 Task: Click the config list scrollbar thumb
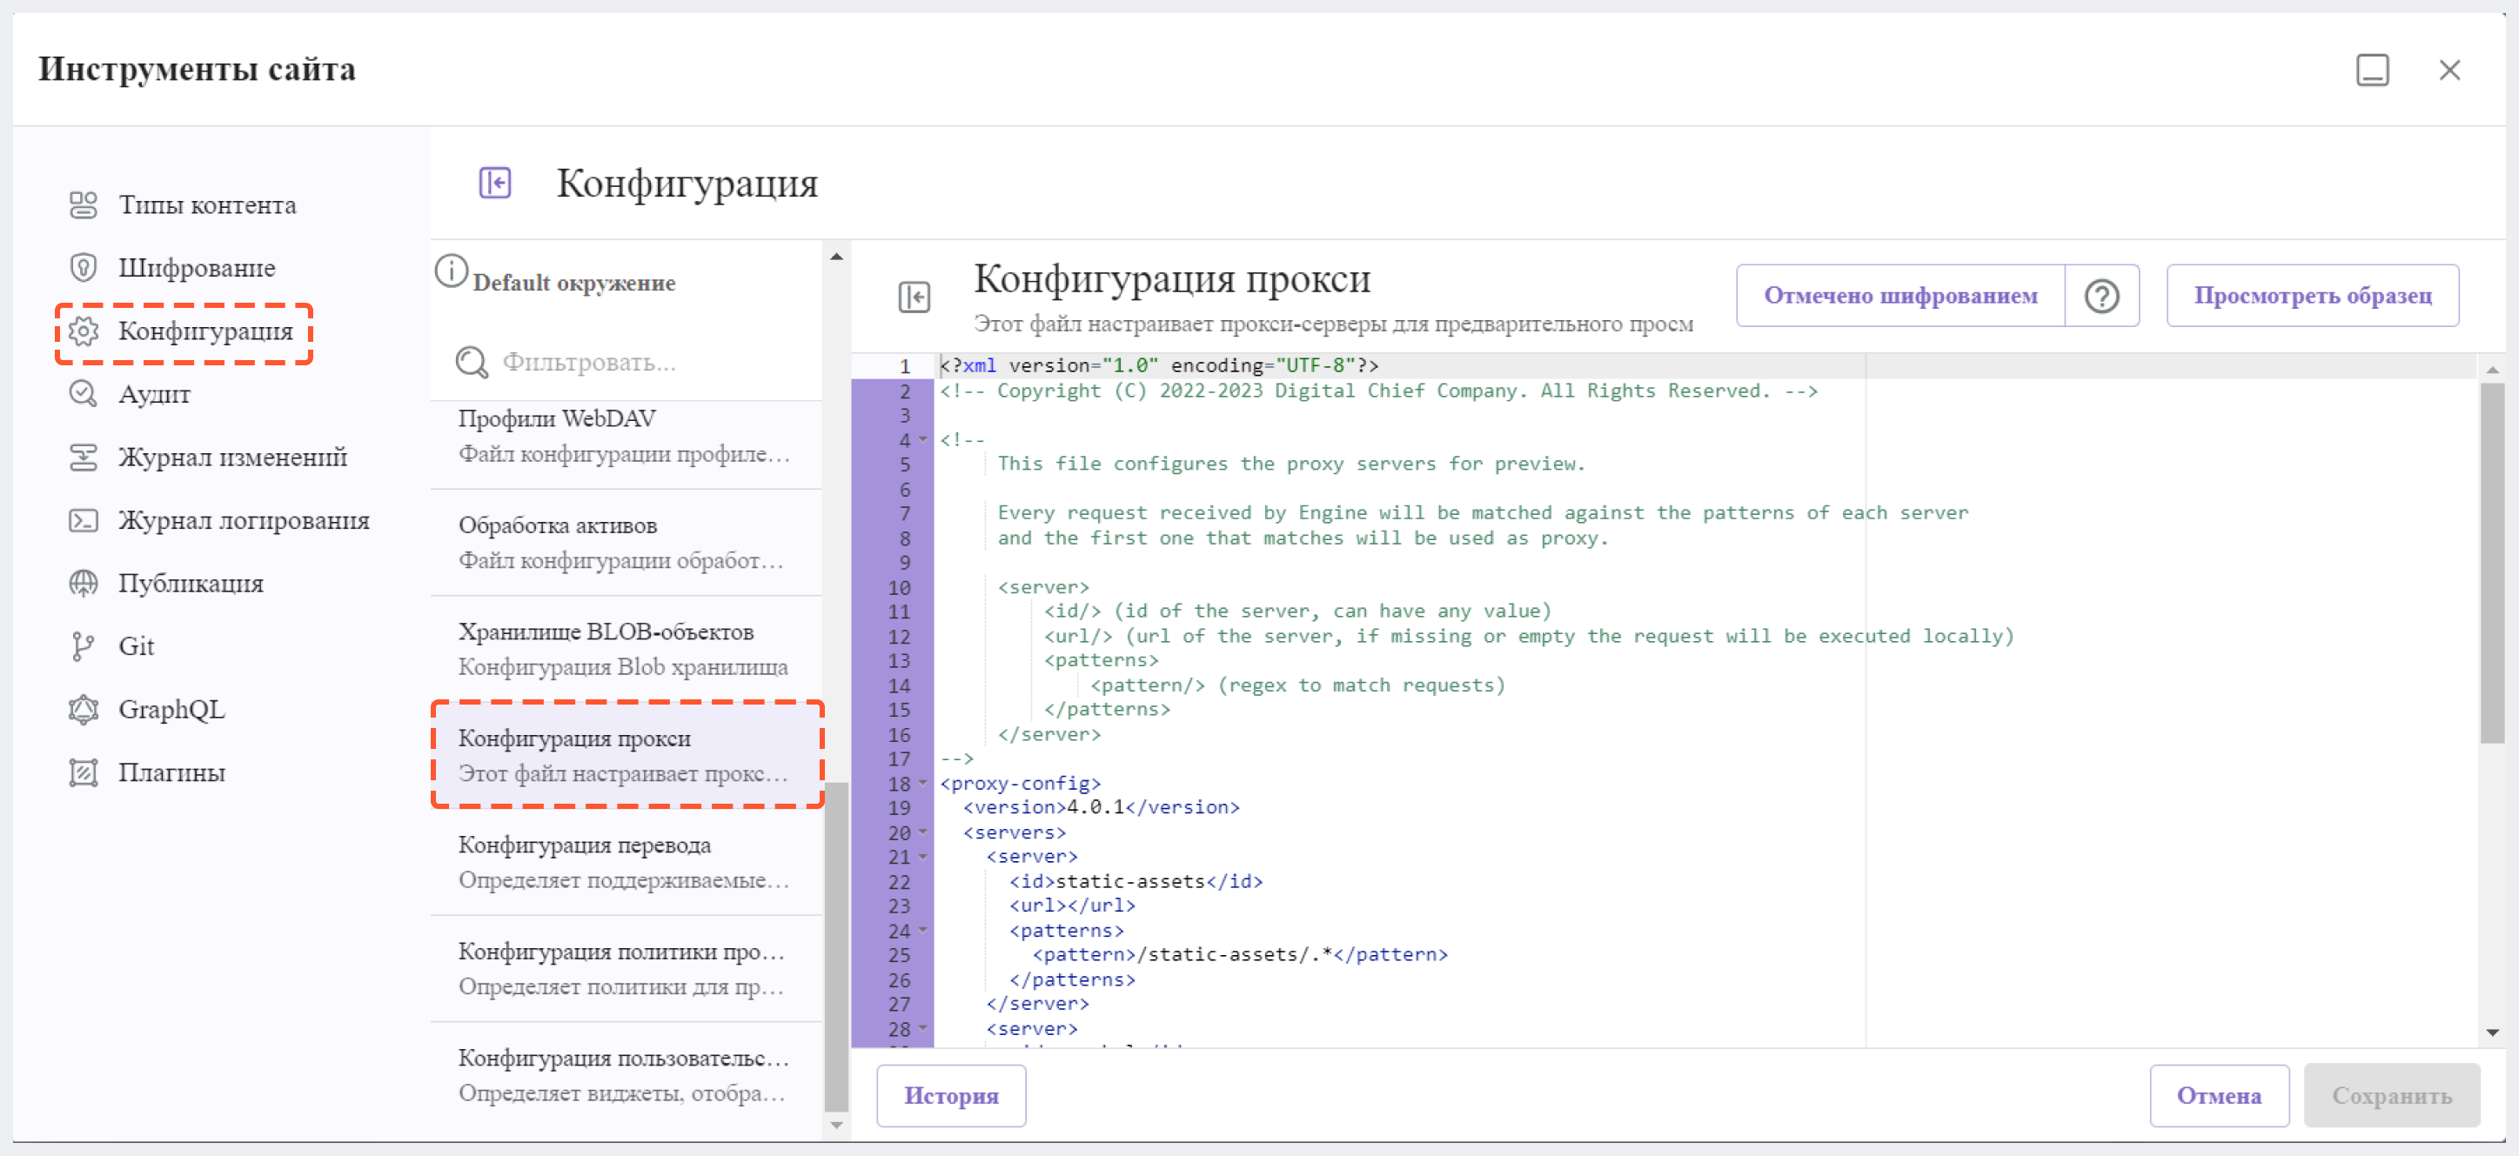(836, 947)
